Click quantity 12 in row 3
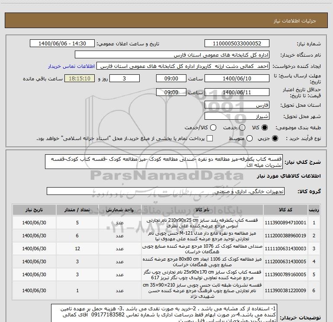 coord(77,249)
